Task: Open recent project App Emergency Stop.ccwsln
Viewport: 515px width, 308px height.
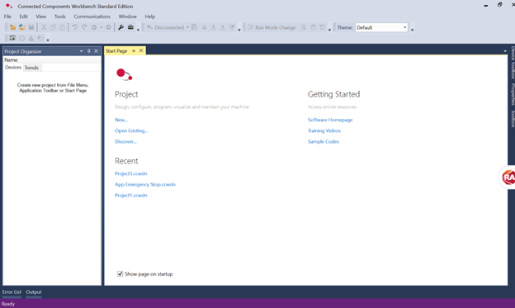Action: point(145,184)
